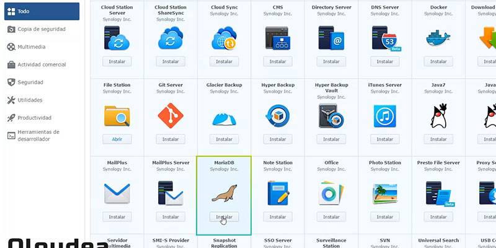Click the MailPlus envelope icon
496x248 pixels.
117,193
